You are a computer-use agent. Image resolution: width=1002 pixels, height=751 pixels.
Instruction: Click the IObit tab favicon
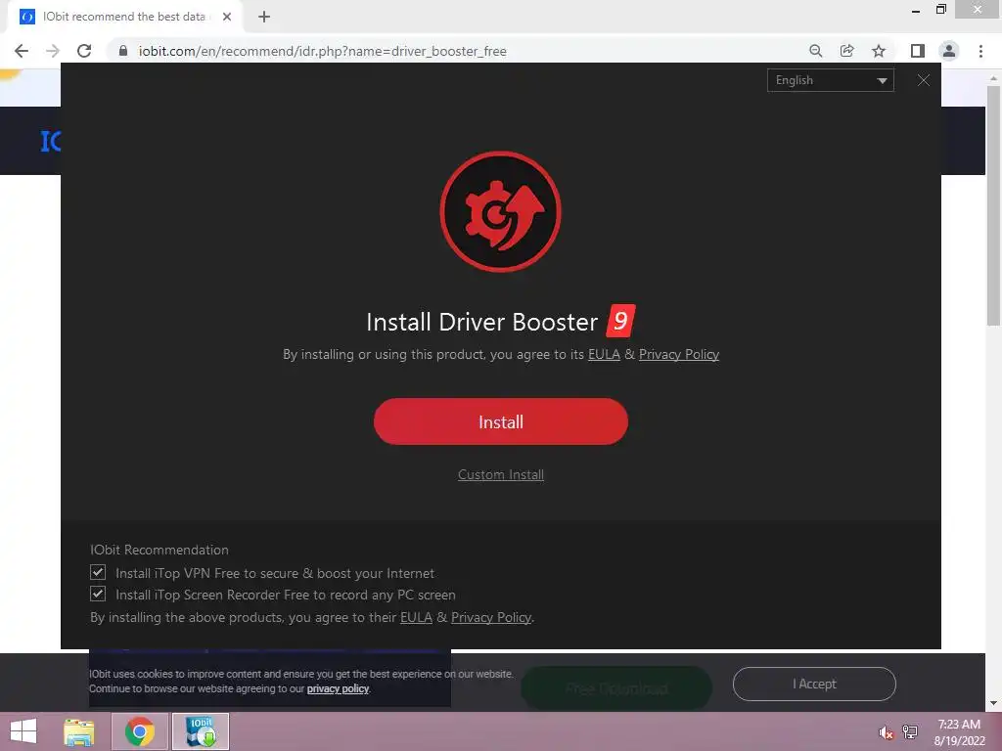(26, 17)
